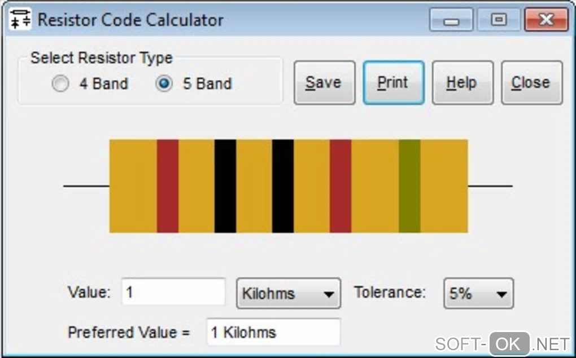Click the 'Select Resistor Type' group label
Image resolution: width=576 pixels, height=358 pixels.
(102, 58)
